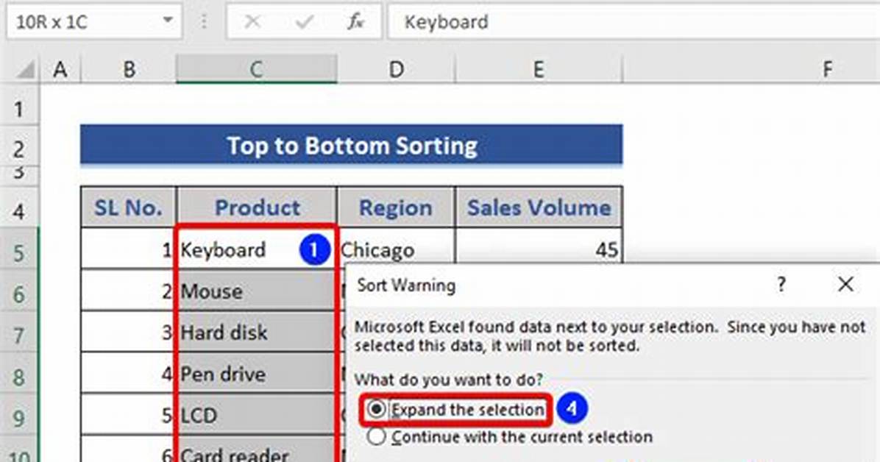880x462 pixels.
Task: Click the SL No. cell in Pen drive row
Action: (x=129, y=374)
